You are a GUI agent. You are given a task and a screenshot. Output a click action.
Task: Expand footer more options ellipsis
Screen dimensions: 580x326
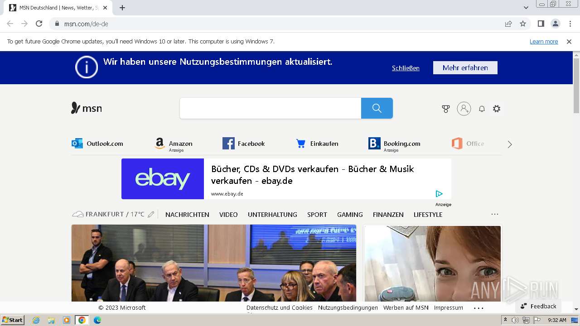point(478,308)
